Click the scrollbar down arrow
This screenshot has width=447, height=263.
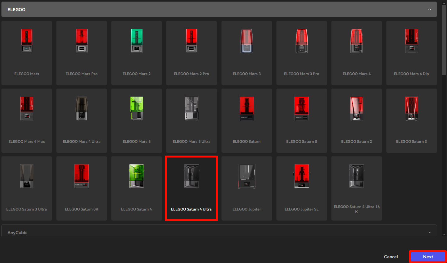point(444,234)
